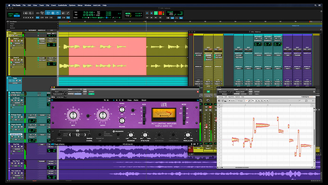Open the Setup menu in menu bar

80,5
